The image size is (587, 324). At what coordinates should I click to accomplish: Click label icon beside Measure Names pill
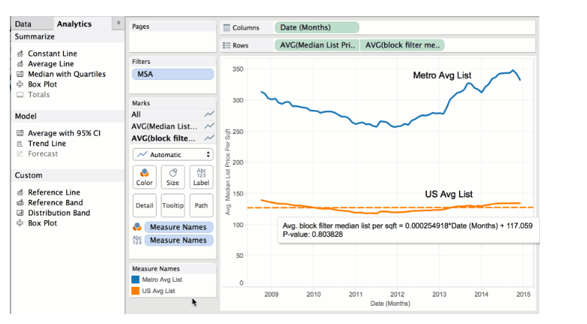137,240
